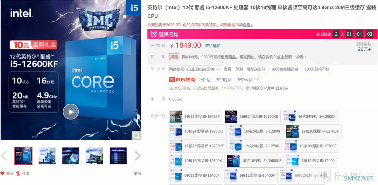Select 16核24线程 i9-12900F option
Viewport: 378px width, 185px height.
click(256, 131)
